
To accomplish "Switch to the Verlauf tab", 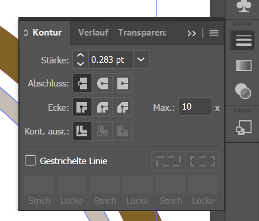I will (93, 33).
